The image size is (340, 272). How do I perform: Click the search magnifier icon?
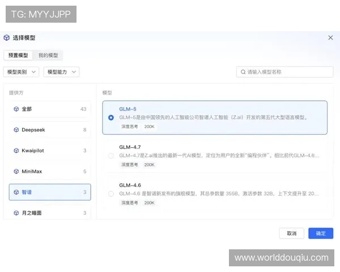coord(243,72)
